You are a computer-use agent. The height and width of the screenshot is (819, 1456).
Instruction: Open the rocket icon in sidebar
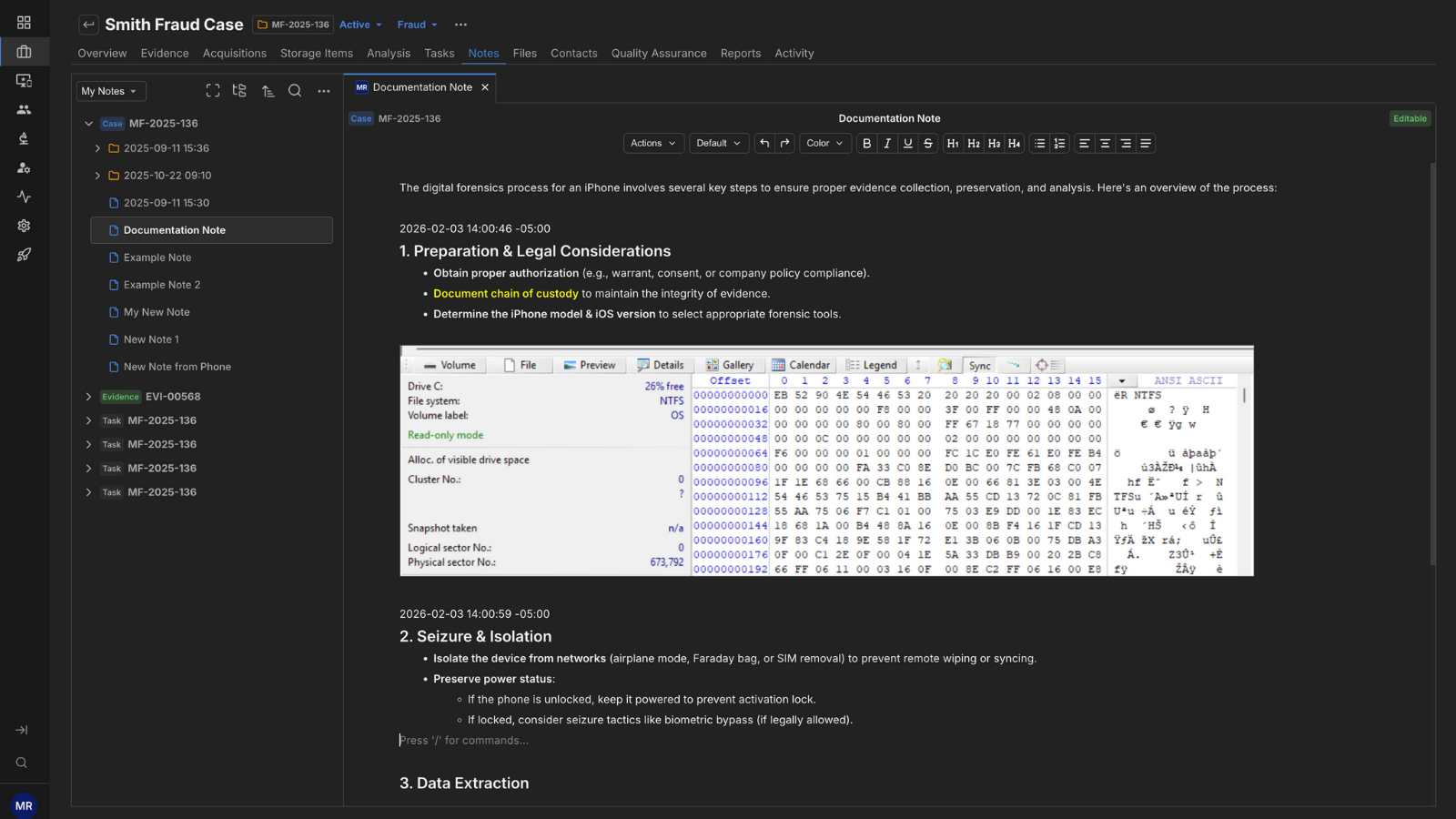tap(24, 255)
